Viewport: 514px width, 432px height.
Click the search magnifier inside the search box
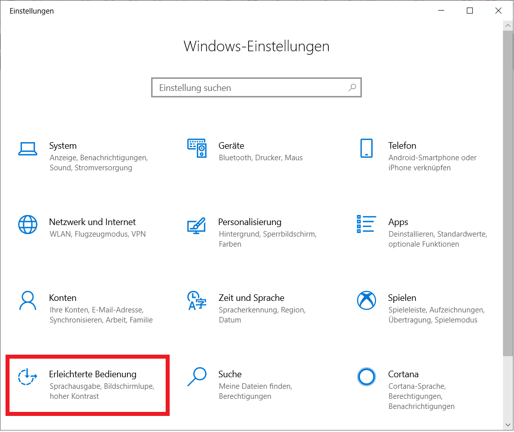click(x=352, y=87)
